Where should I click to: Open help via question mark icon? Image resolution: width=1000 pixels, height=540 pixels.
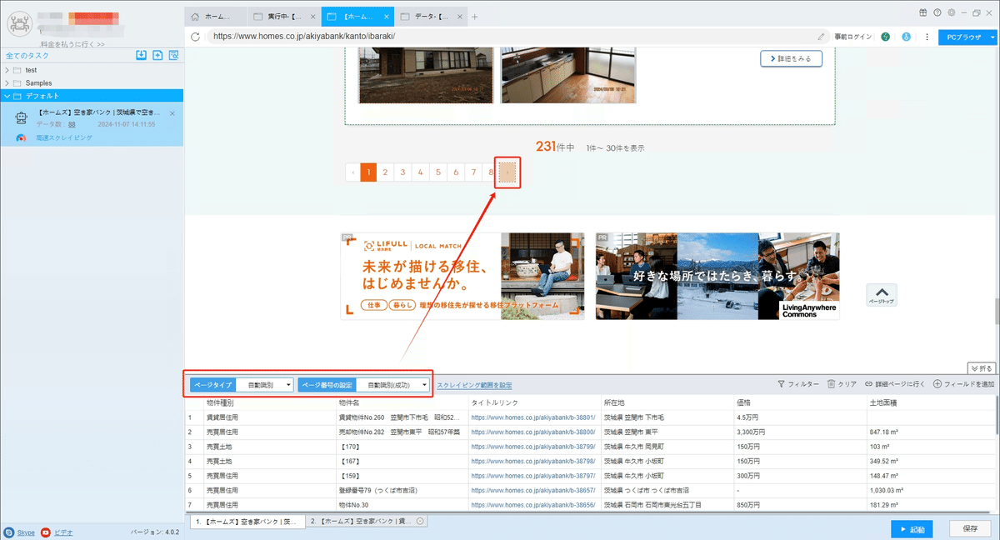point(937,12)
